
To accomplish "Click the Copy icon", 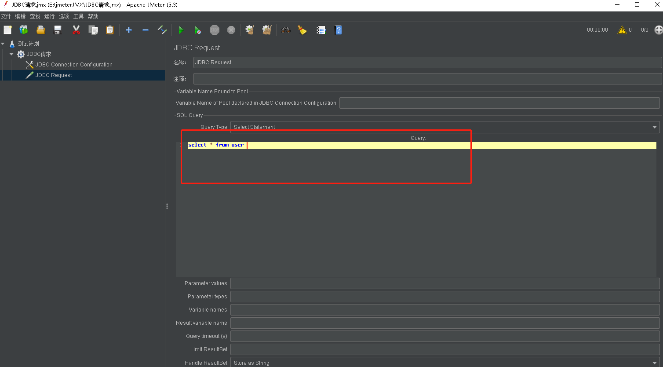I will coord(93,30).
